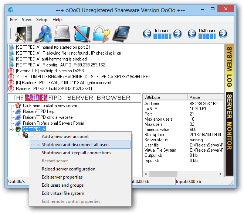Click the browser icon beside RaidenFTPD help
Viewport: 244px width, 214px height.
click(x=18, y=111)
